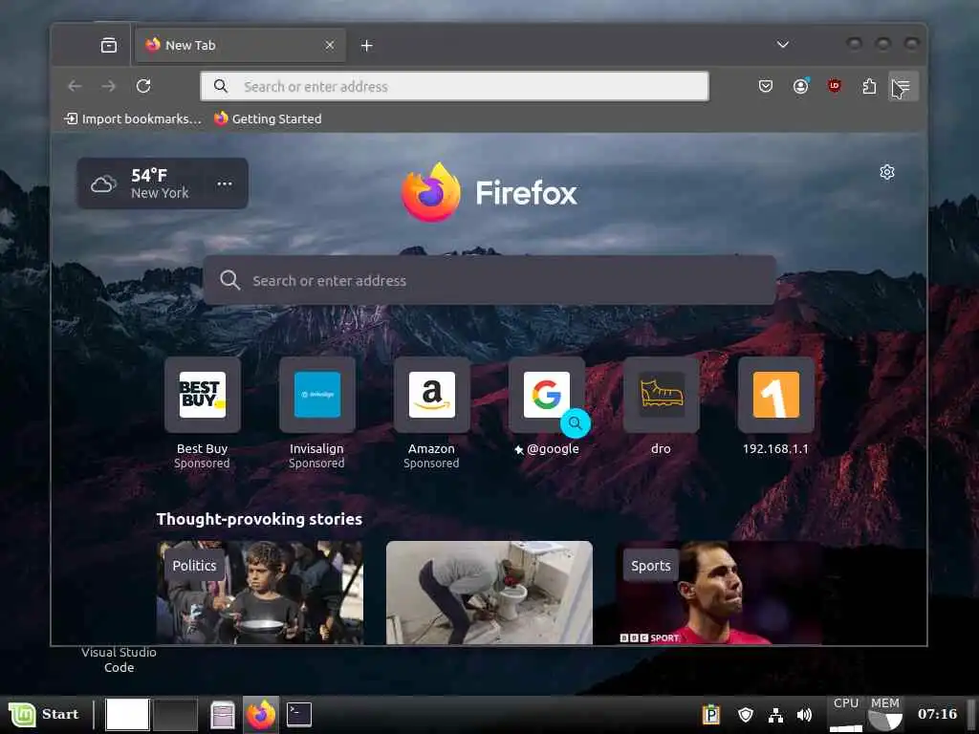
Task: Open the @google search shortcut tile
Action: point(546,395)
